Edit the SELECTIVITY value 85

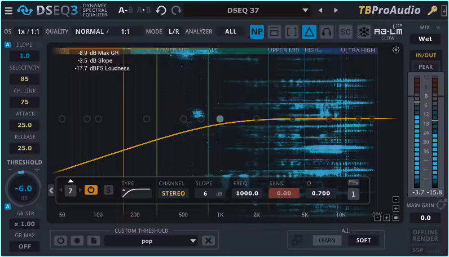(x=25, y=79)
